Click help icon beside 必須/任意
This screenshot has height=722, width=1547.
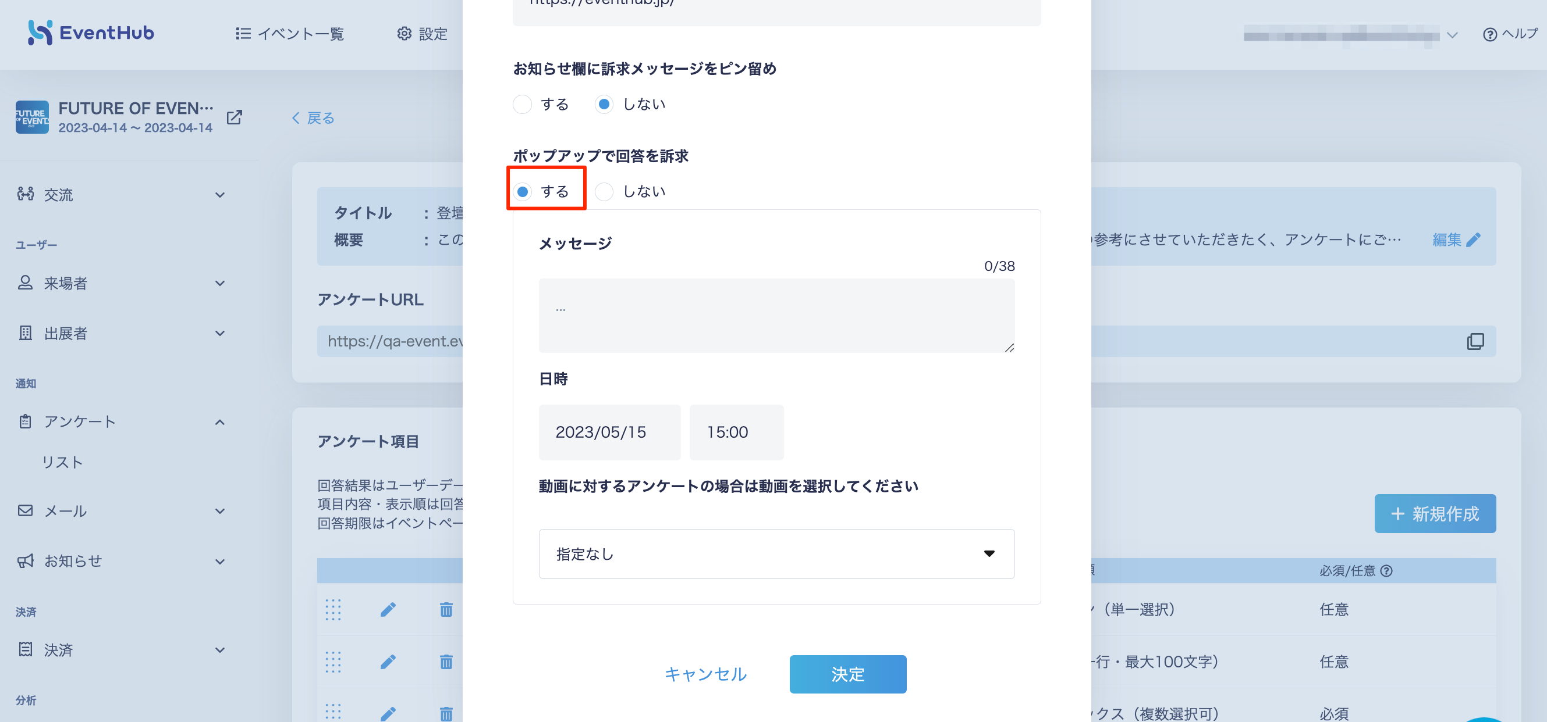coord(1387,571)
